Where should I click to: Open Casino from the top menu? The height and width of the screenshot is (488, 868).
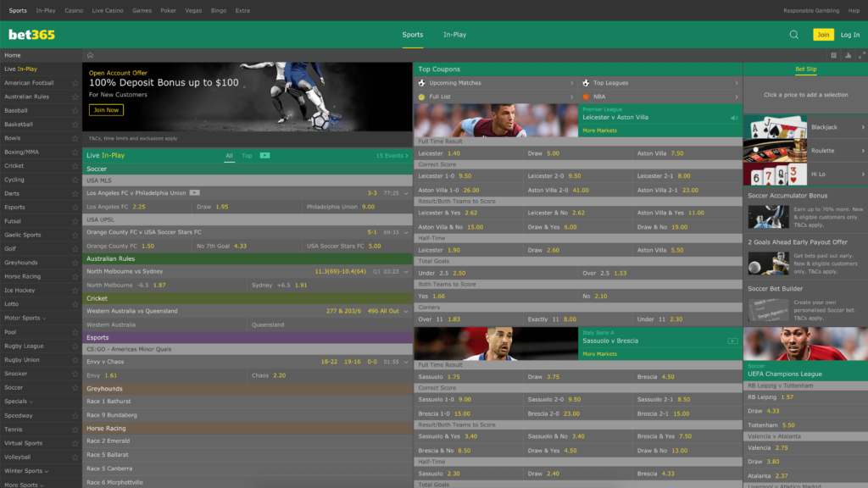coord(74,10)
